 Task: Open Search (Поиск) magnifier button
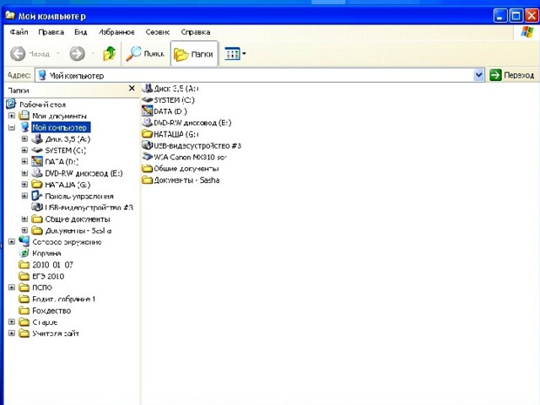pyautogui.click(x=145, y=53)
